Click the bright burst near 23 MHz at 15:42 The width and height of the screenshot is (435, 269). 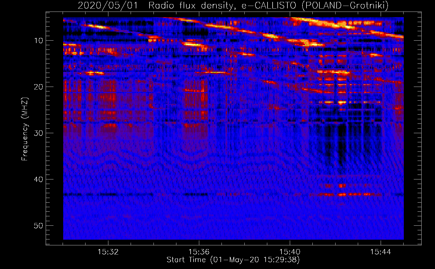(x=342, y=102)
